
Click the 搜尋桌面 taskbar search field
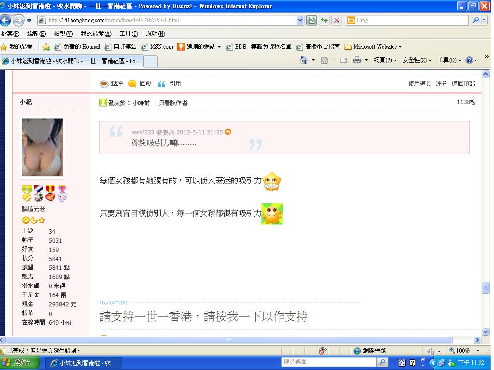pos(328,362)
